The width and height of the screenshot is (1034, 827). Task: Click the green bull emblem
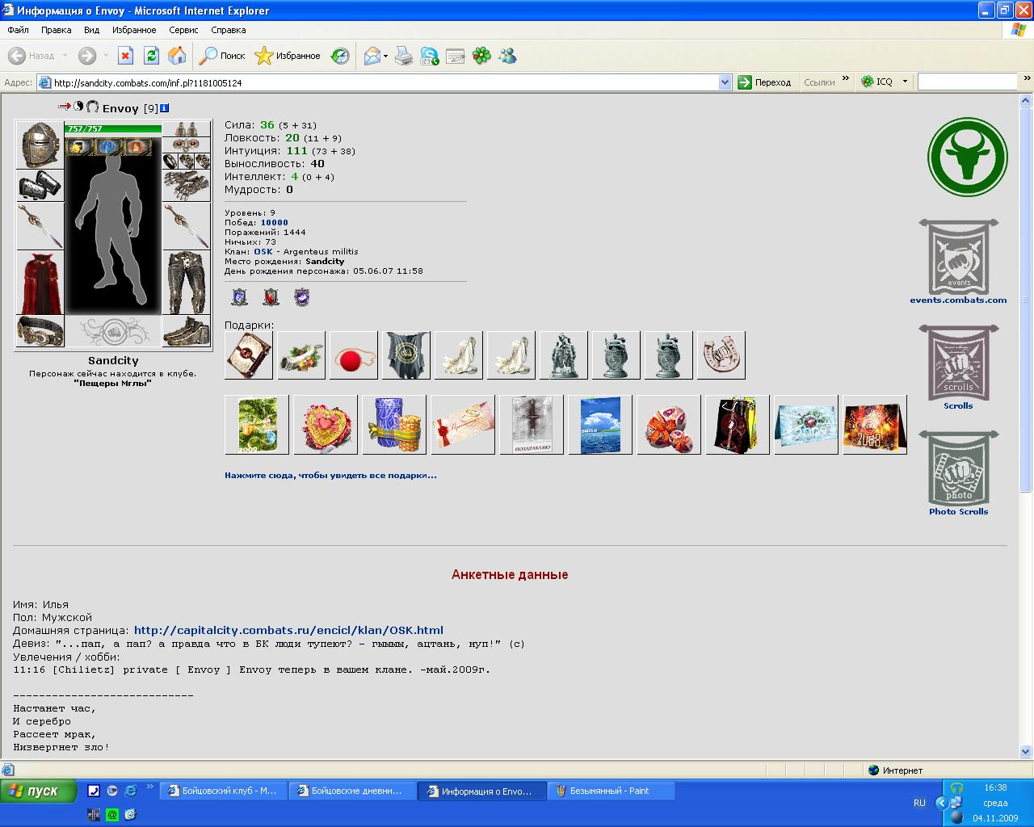967,157
